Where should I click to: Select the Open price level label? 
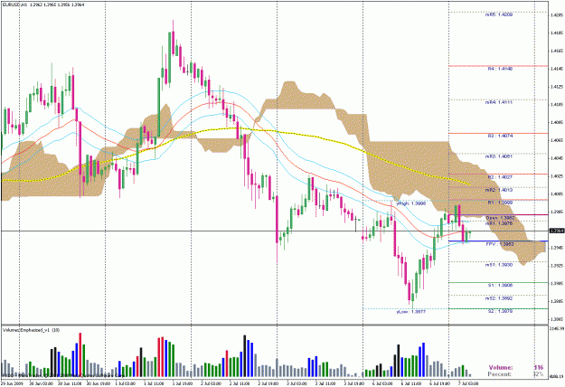[x=500, y=218]
